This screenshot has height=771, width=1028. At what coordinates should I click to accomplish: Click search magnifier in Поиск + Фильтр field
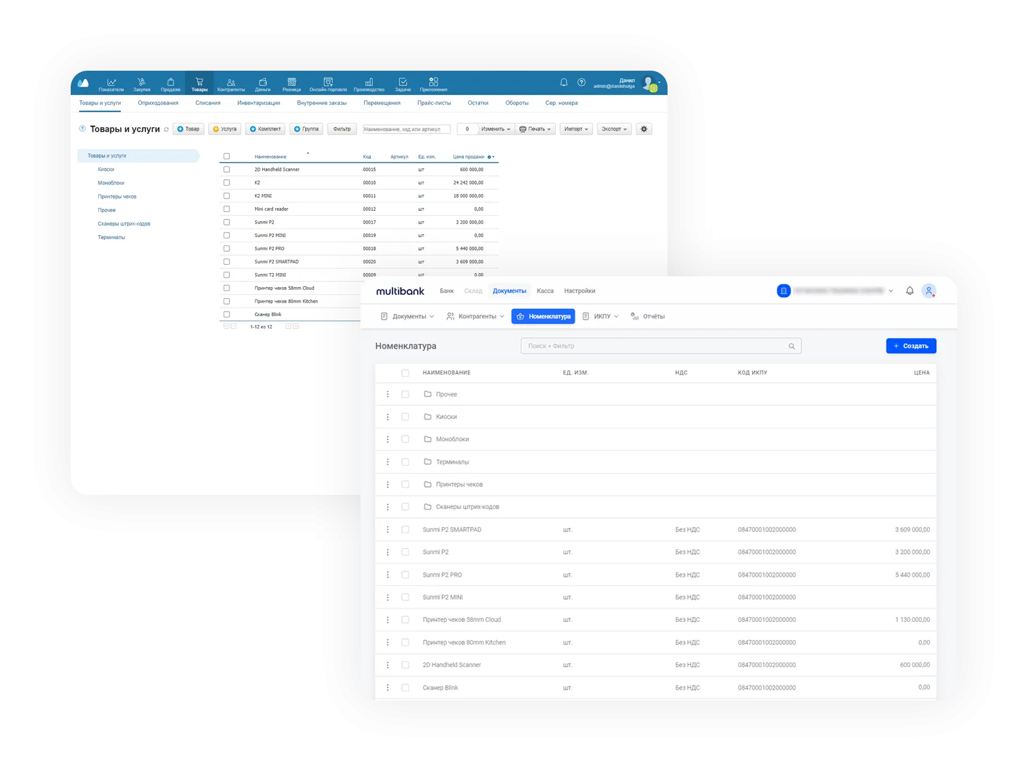coord(792,346)
